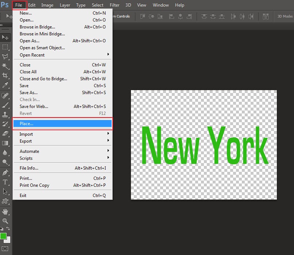Viewport: 294px width, 255px height.
Task: Click the New York text on canvas
Action: pyautogui.click(x=204, y=145)
